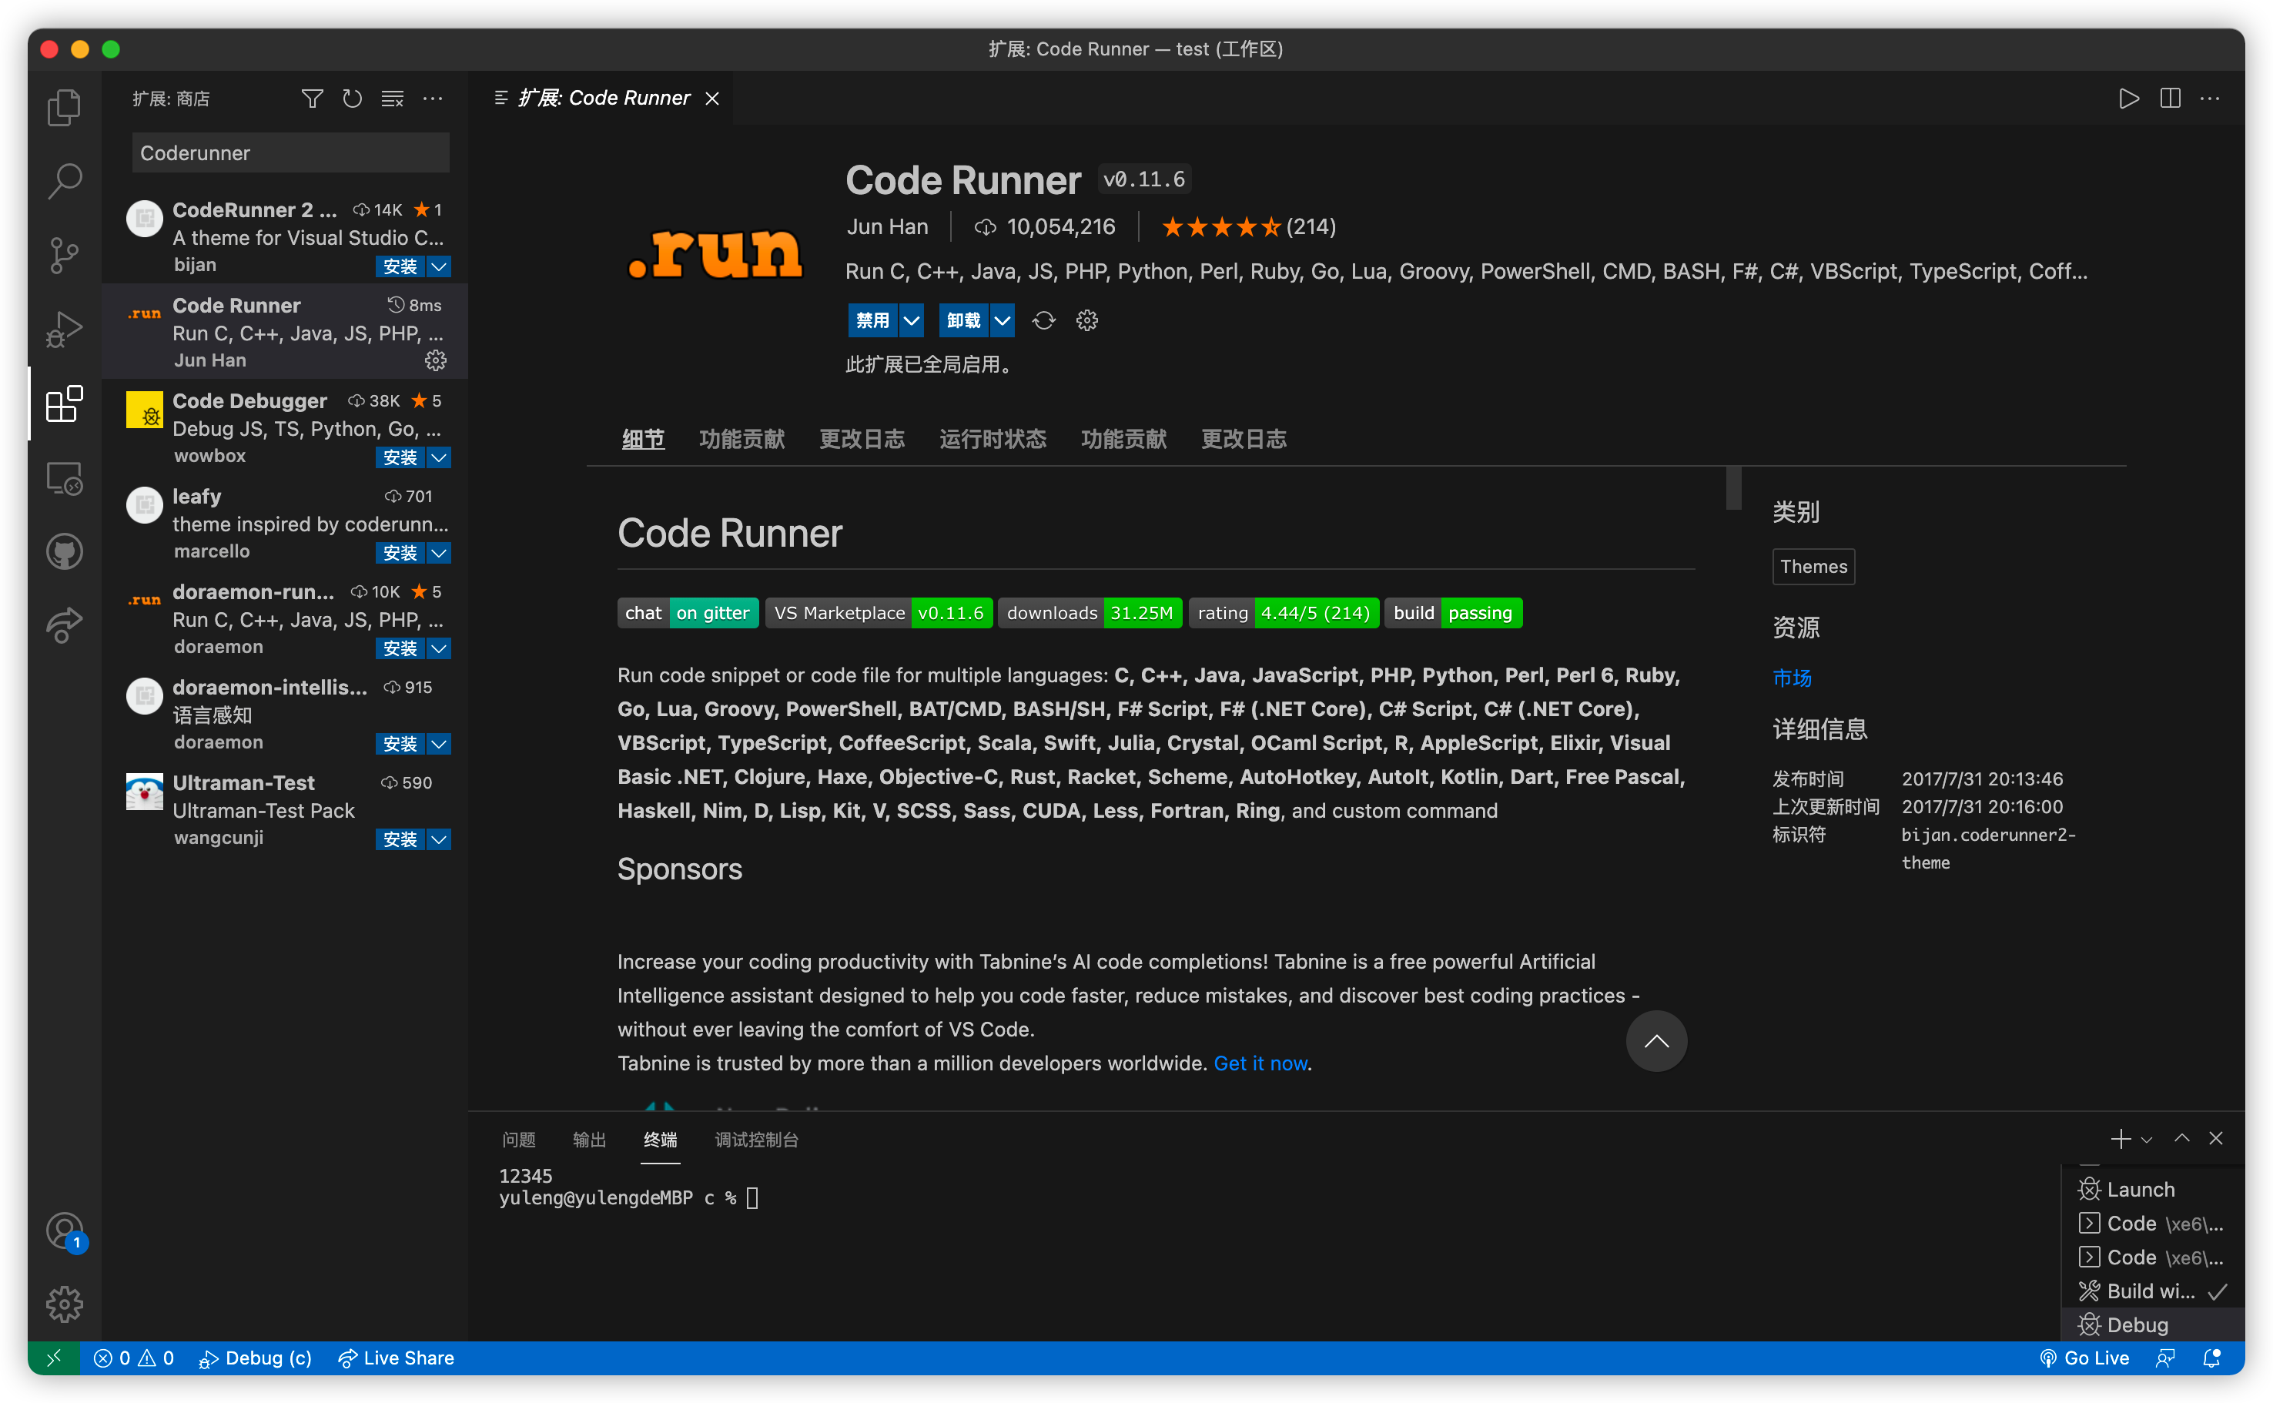Run the file with the play icon
The height and width of the screenshot is (1403, 2273).
tap(2128, 99)
